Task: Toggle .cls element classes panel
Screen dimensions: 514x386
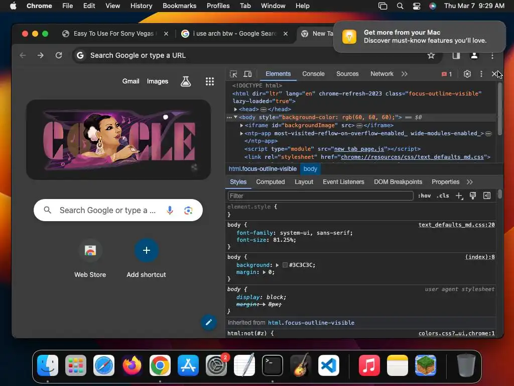Action: (x=443, y=196)
